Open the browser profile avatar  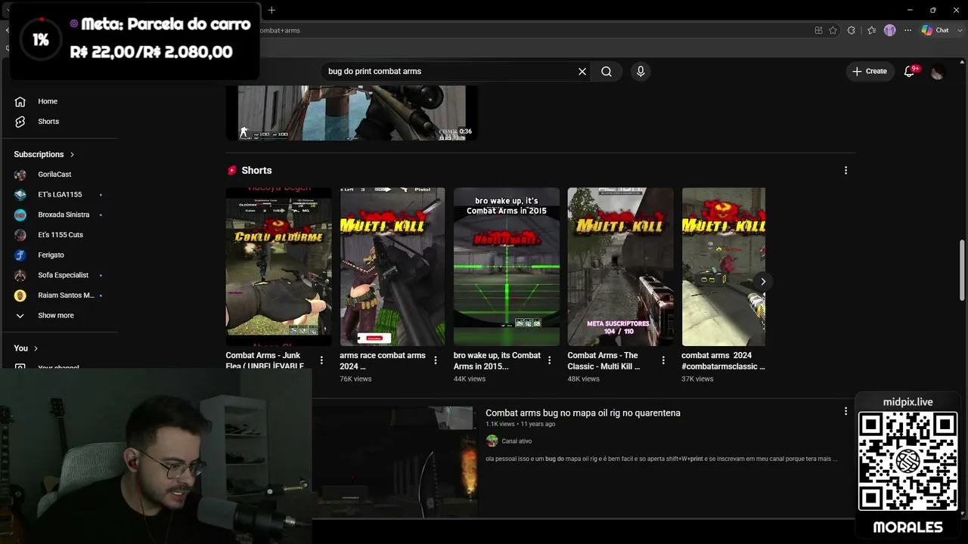(x=890, y=30)
